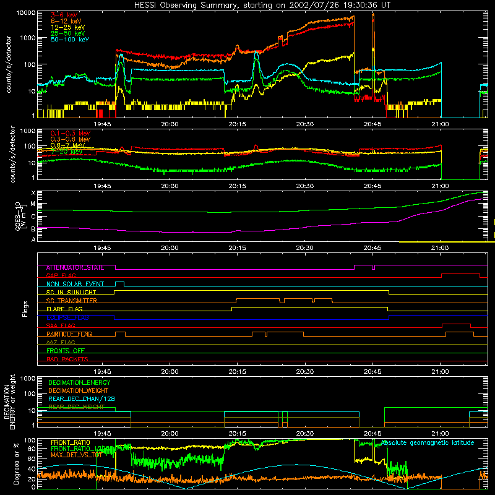Click the HESSI Observing Summary title text
This screenshot has height=495, width=495.
point(262,6)
